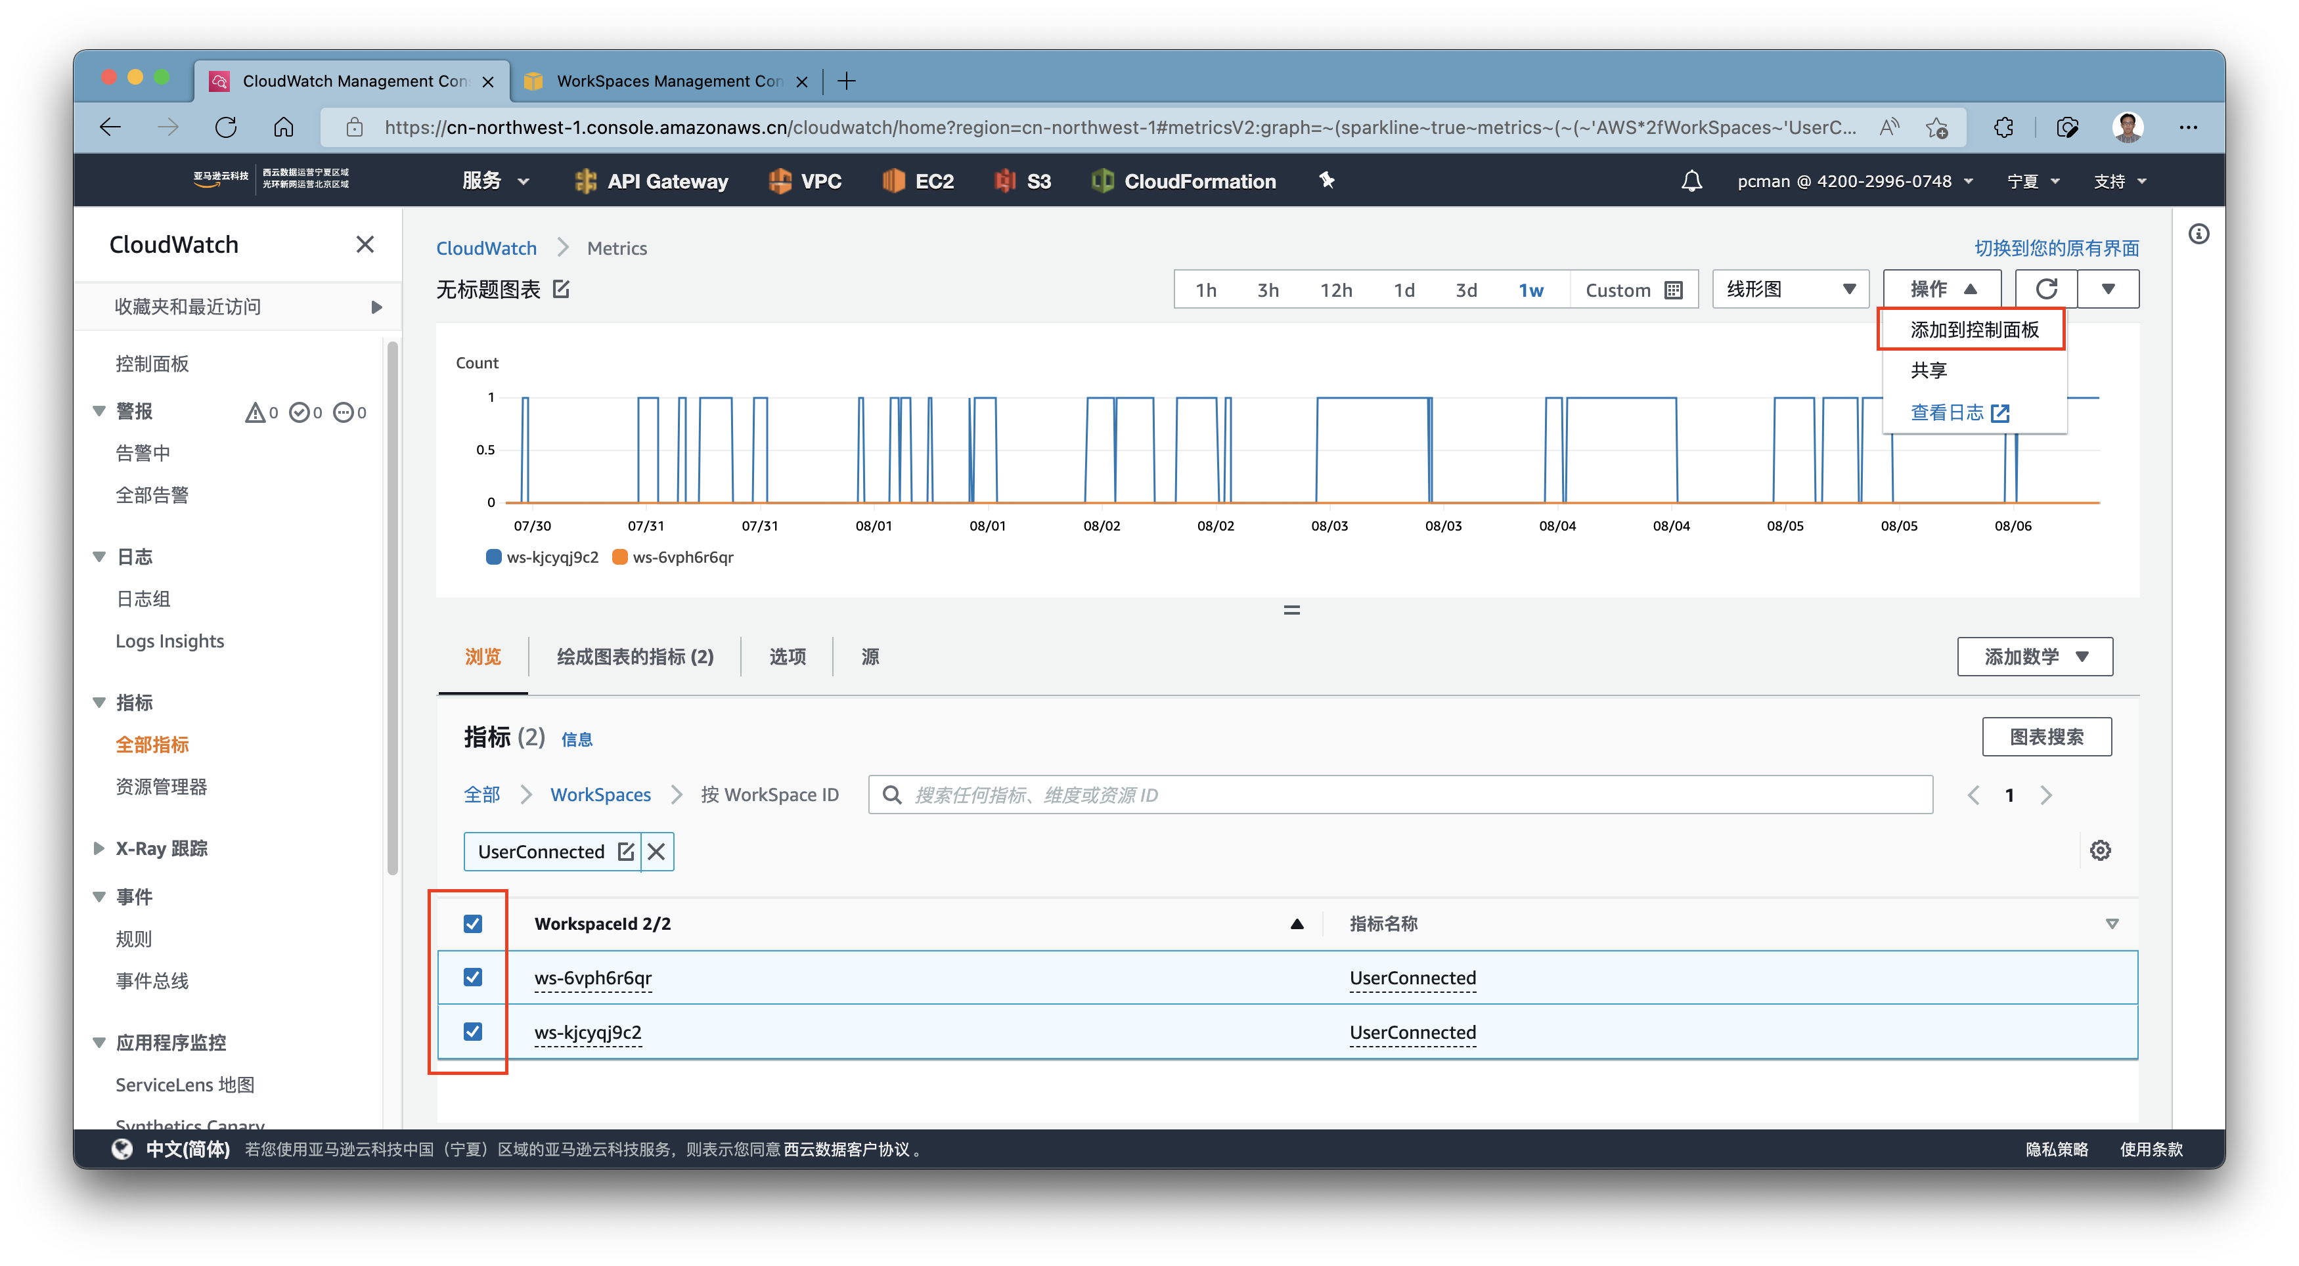Open S3 service shortcut
This screenshot has width=2299, height=1266.
[1023, 181]
